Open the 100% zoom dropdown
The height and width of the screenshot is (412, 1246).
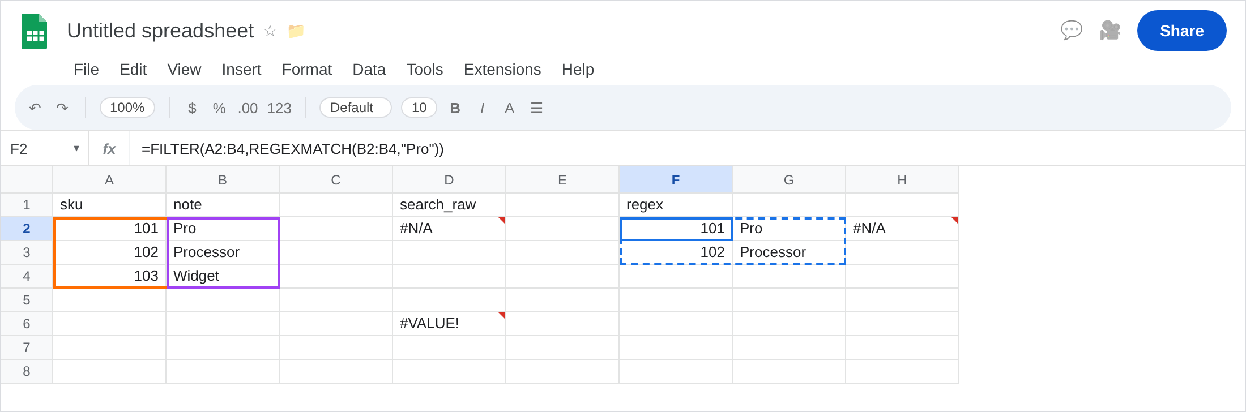tap(127, 108)
